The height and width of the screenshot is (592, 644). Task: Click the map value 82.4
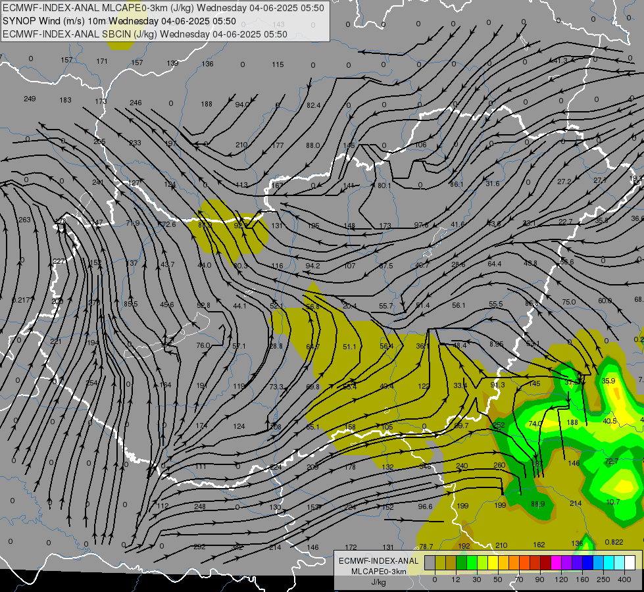point(313,106)
